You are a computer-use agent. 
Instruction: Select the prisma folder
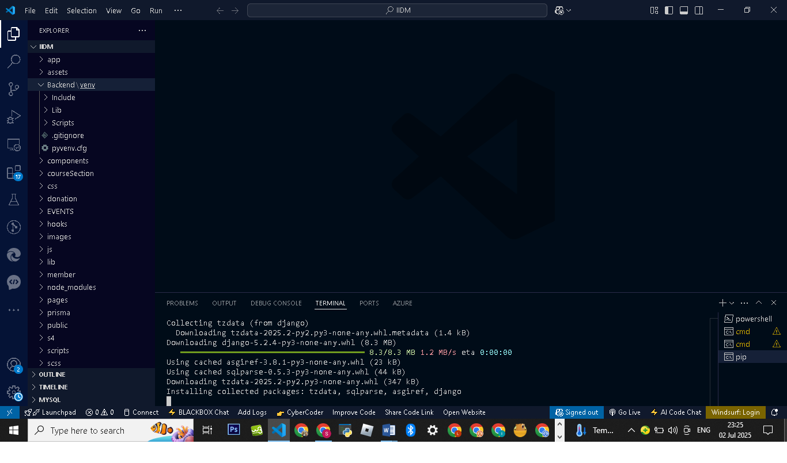tap(91, 312)
